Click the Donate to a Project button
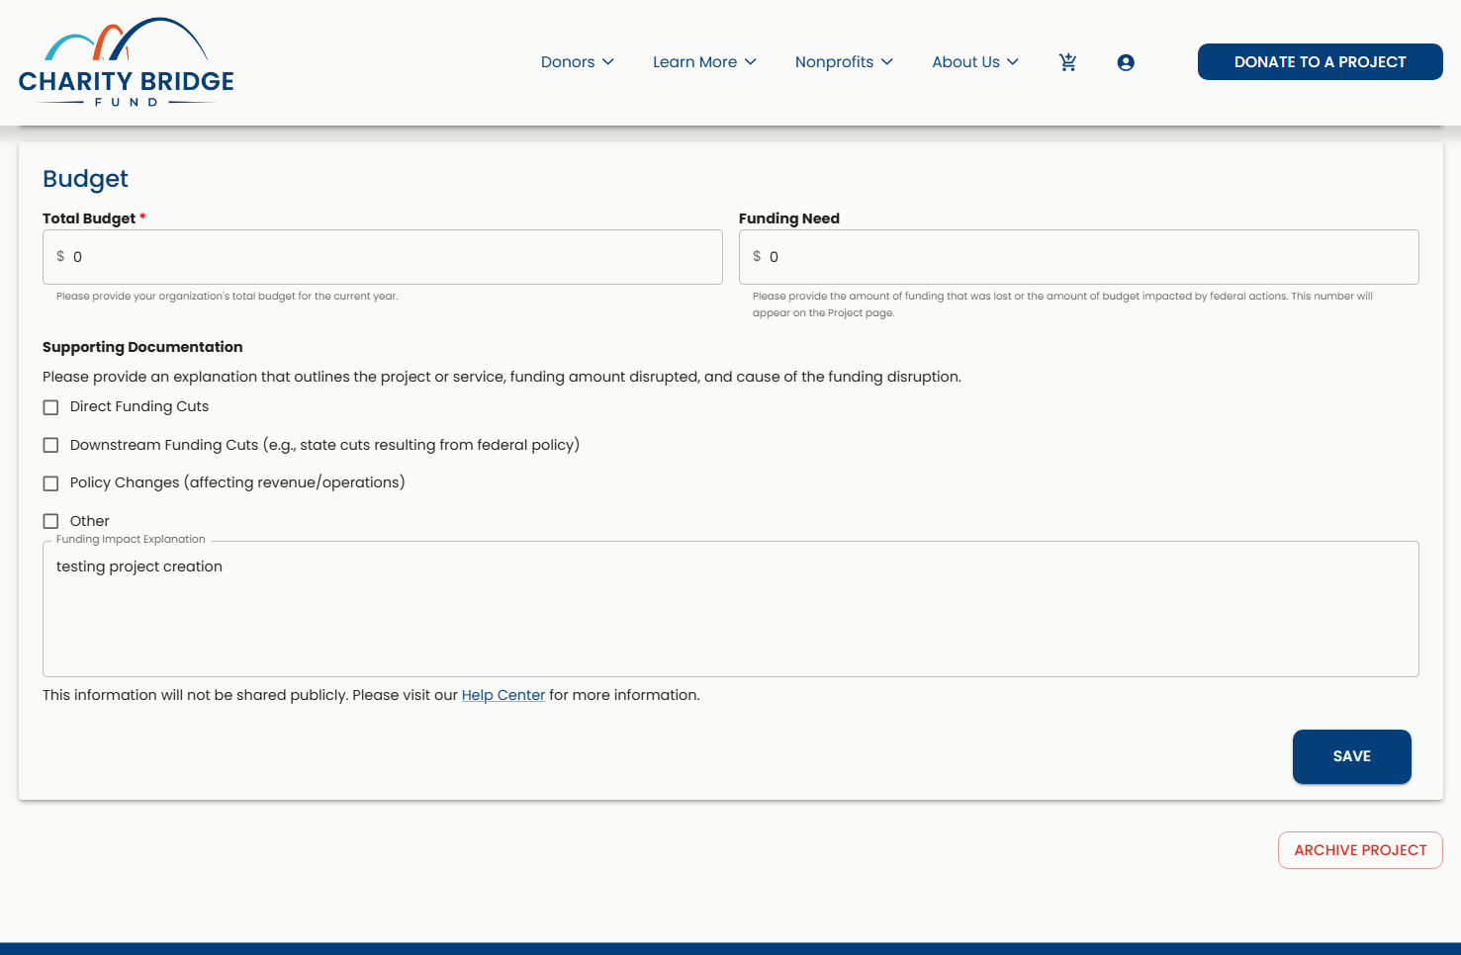The width and height of the screenshot is (1461, 955). pos(1320,62)
